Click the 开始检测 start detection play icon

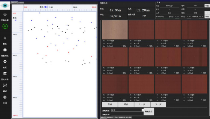tap(5, 14)
